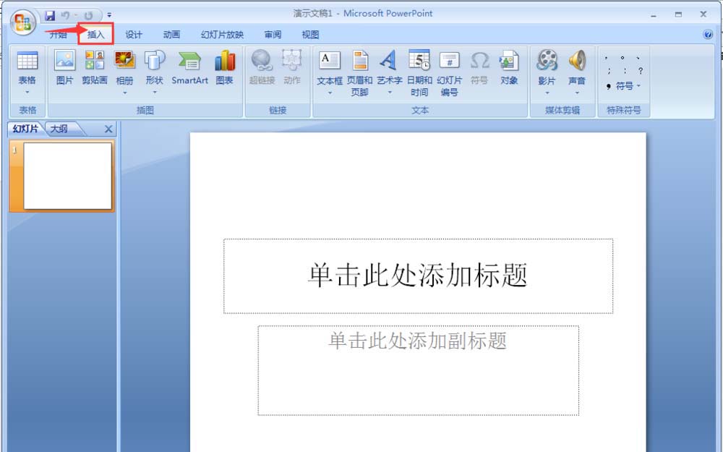Image resolution: width=723 pixels, height=452 pixels.
Task: Open the 表格 insert table dropdown
Action: tap(27, 74)
